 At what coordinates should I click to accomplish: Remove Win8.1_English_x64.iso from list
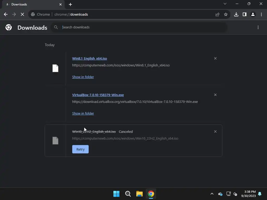click(x=215, y=58)
